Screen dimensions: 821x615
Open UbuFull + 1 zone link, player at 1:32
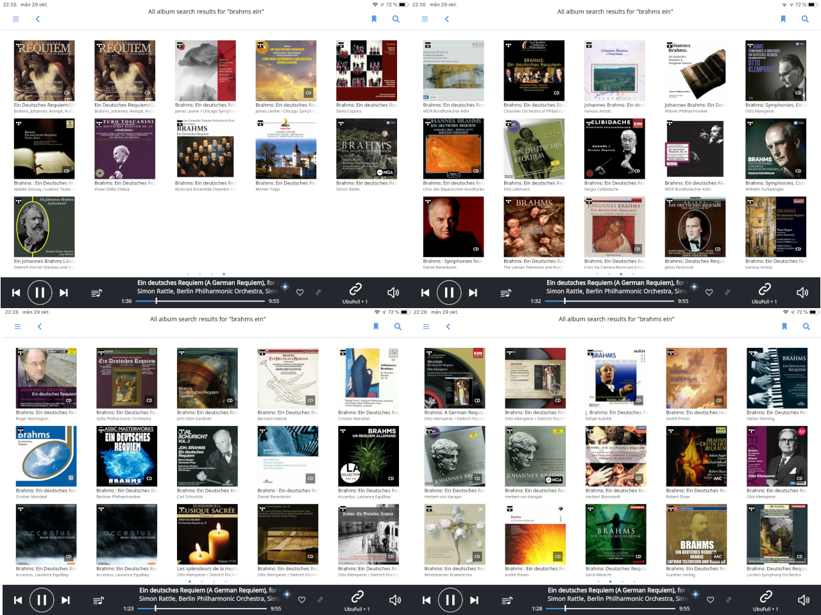coord(765,293)
